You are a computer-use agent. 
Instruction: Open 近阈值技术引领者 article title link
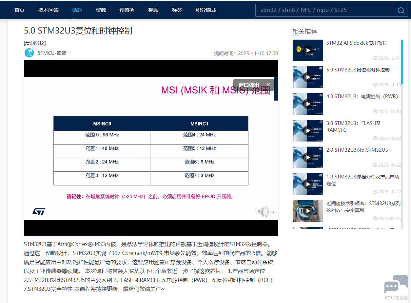tap(364, 207)
